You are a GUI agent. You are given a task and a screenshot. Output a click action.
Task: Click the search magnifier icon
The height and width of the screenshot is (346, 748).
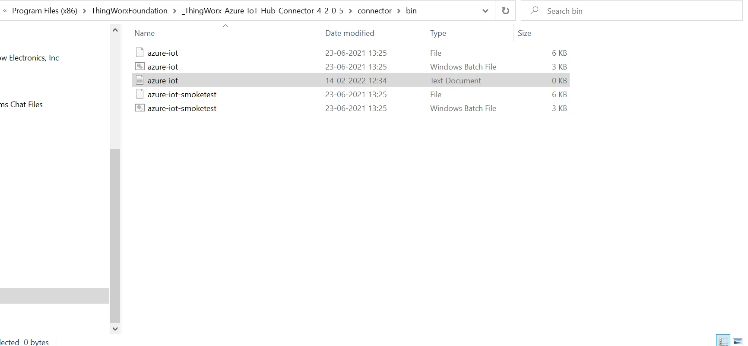pyautogui.click(x=534, y=10)
